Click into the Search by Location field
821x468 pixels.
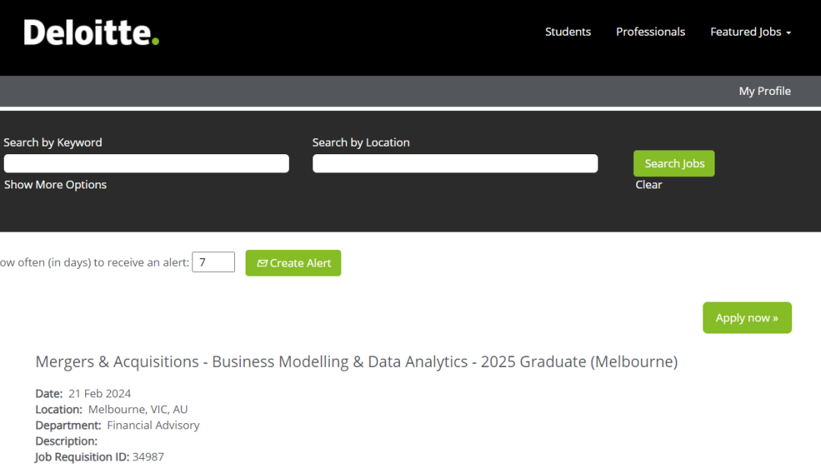point(455,163)
